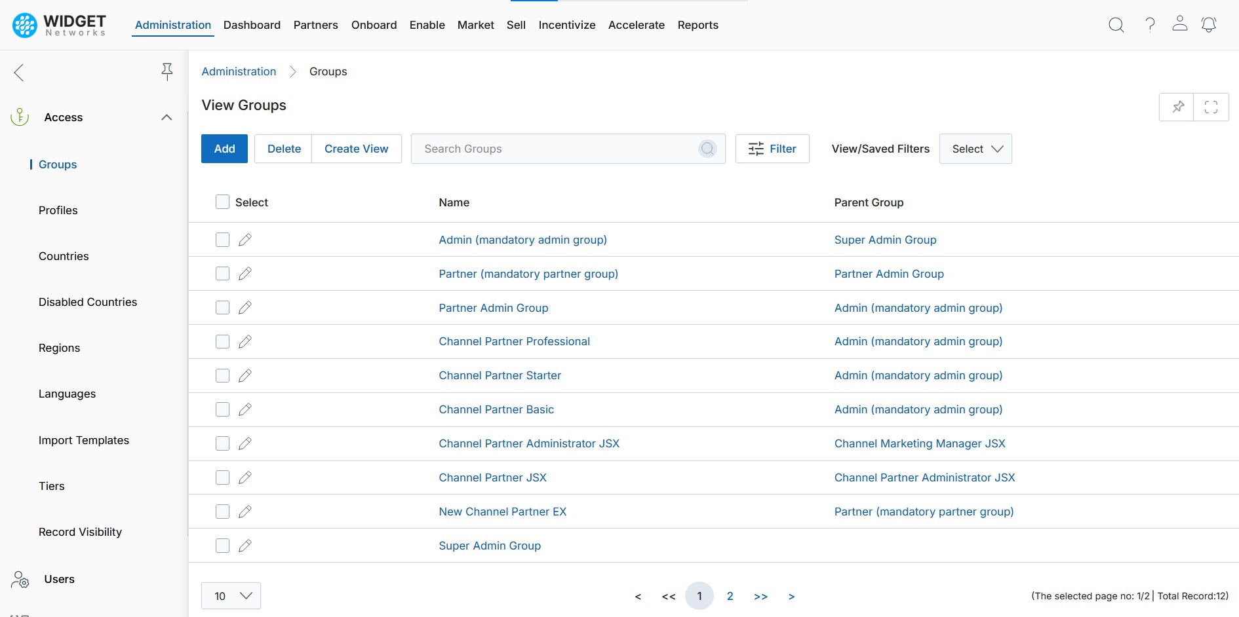Pin the sidebar using the pushpin icon
1239x617 pixels.
click(x=167, y=71)
